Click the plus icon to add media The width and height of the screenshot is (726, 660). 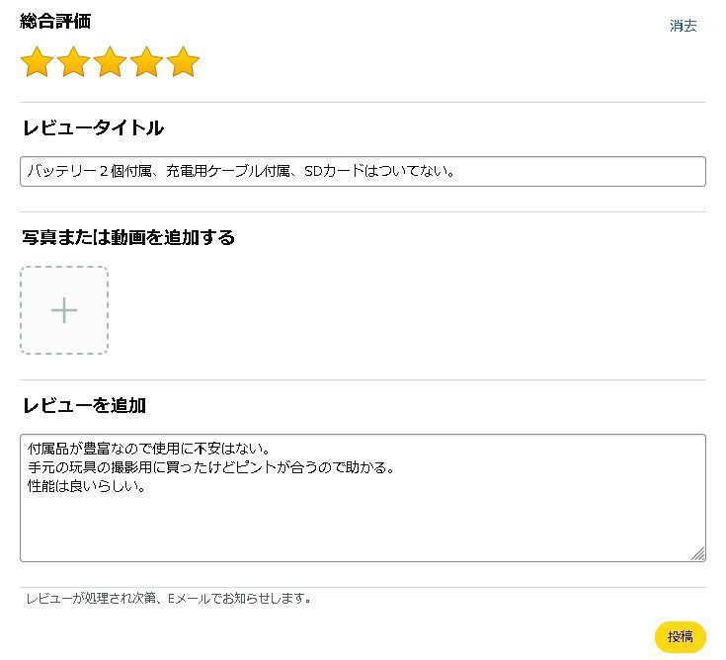(64, 310)
